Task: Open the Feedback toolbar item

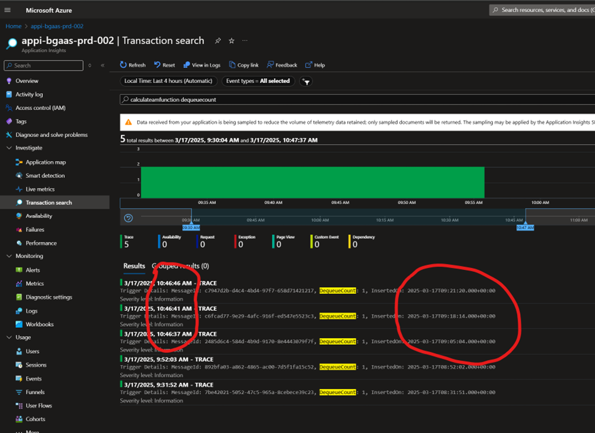Action: [x=282, y=65]
